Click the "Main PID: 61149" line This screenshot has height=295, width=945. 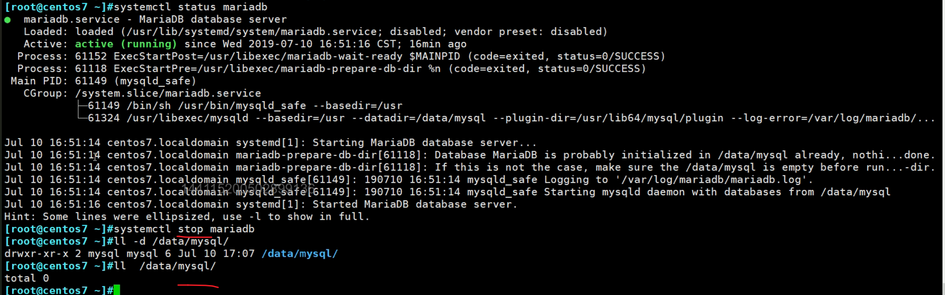(103, 81)
